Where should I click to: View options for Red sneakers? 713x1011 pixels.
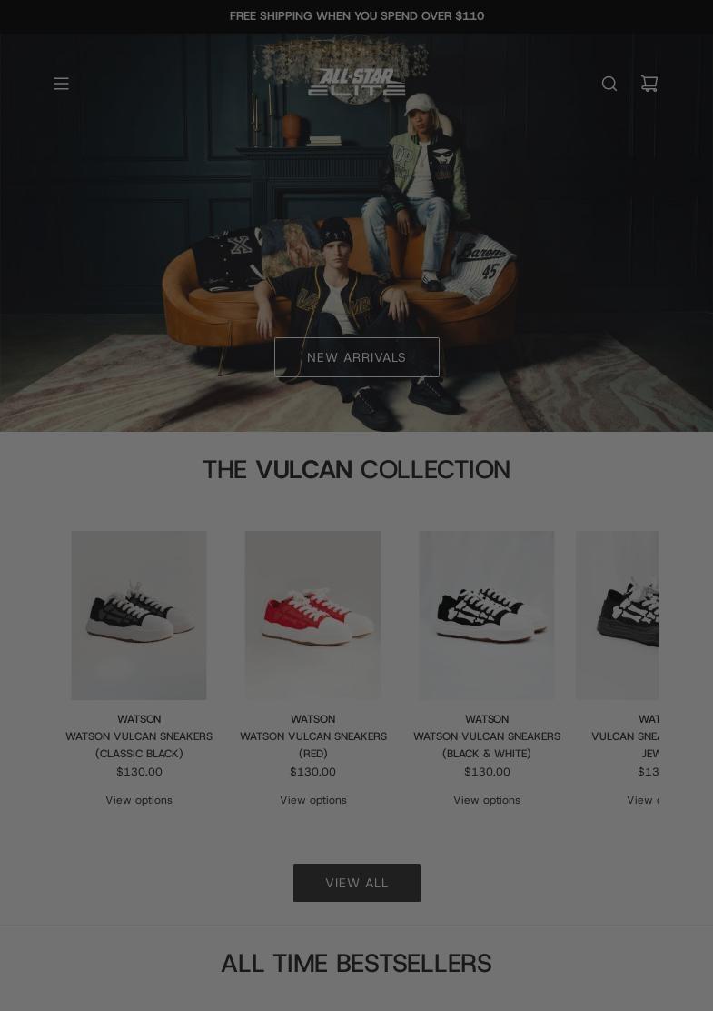pos(313,799)
